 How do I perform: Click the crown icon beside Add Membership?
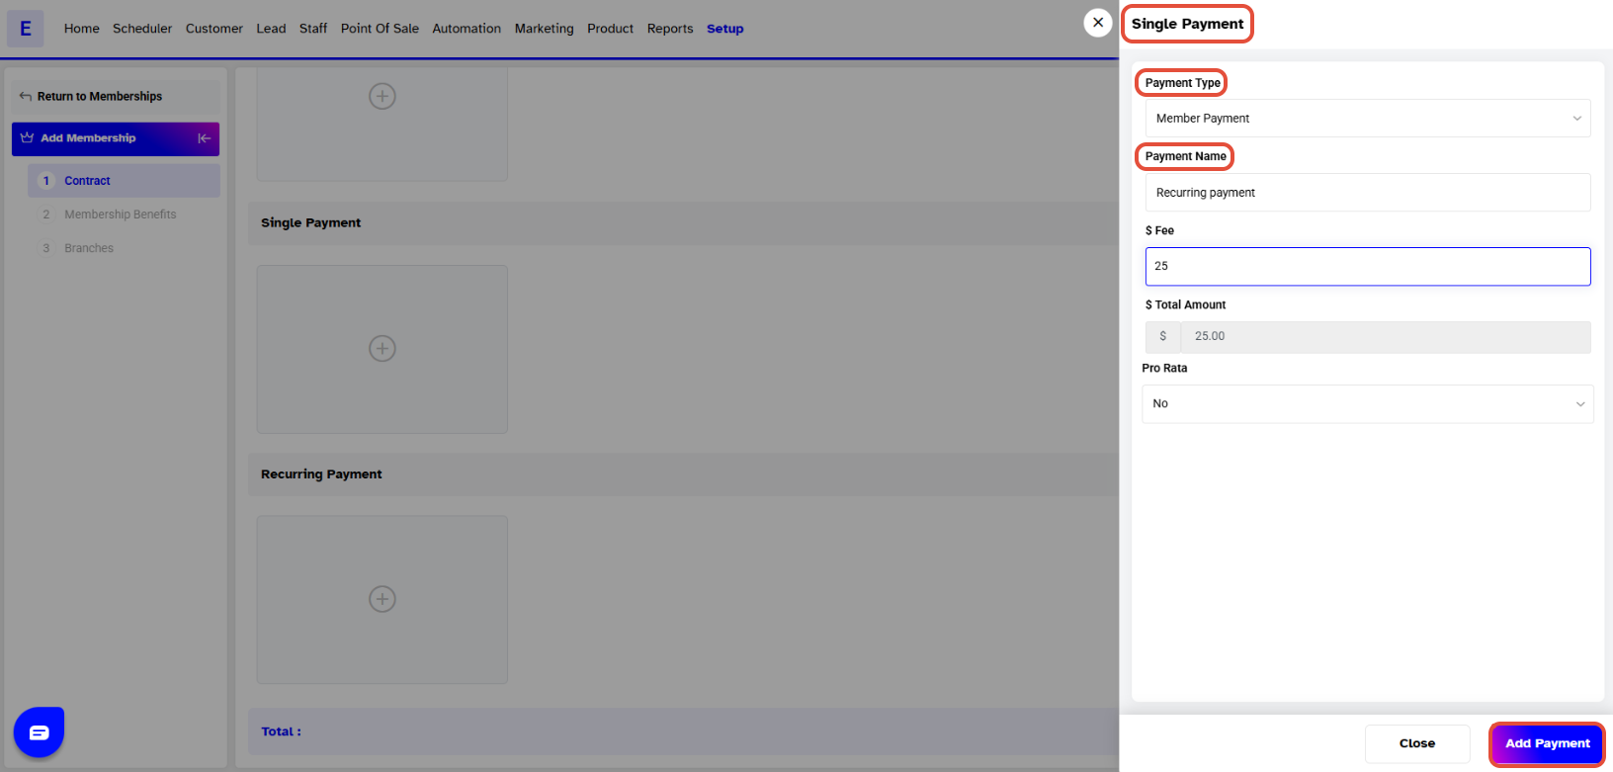[27, 138]
